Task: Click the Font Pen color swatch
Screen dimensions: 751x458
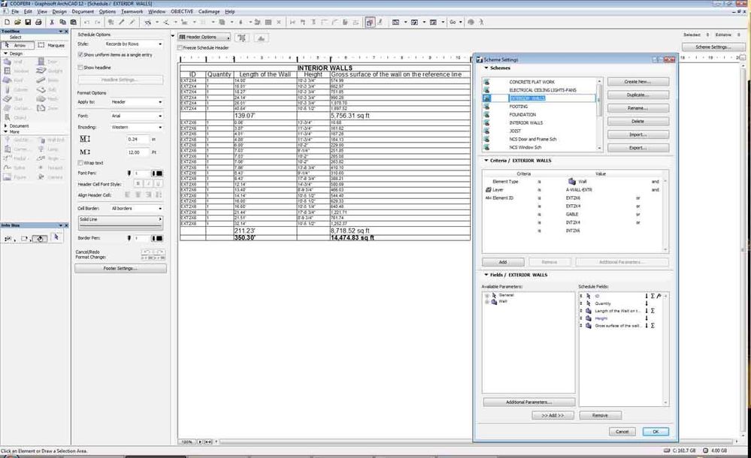Action: pyautogui.click(x=156, y=173)
